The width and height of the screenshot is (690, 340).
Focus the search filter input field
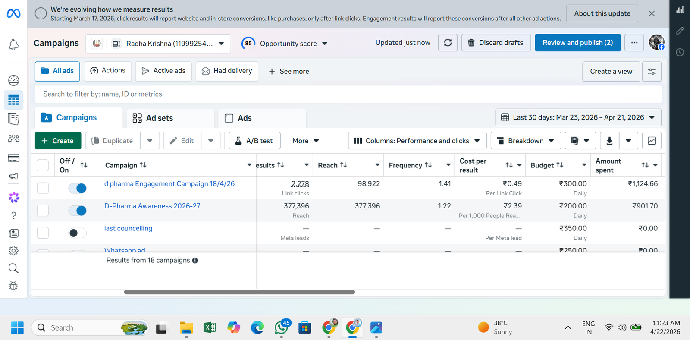pyautogui.click(x=348, y=94)
